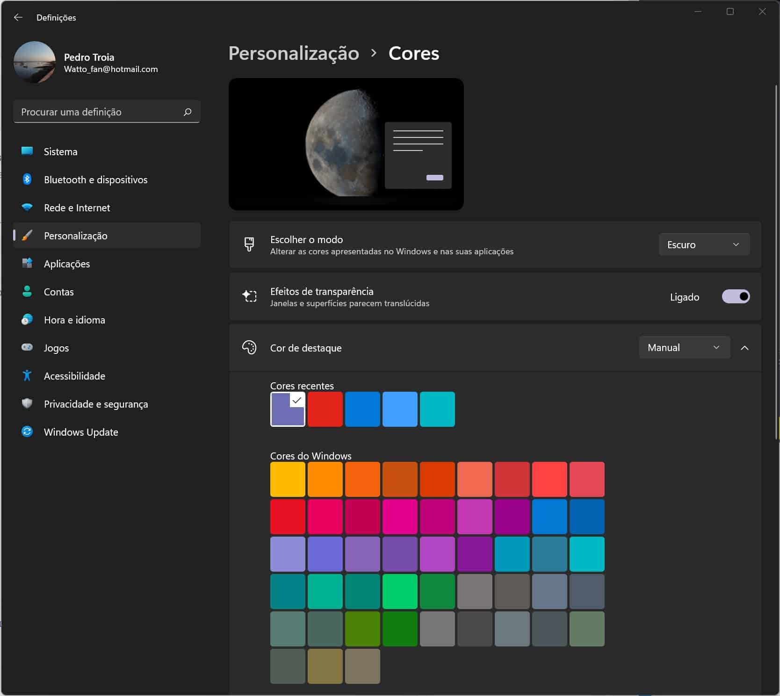Viewport: 780px width, 696px height.
Task: Click the Windows Update sync icon
Action: pyautogui.click(x=27, y=431)
